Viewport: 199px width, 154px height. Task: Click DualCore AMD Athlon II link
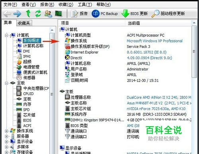coord(159,97)
